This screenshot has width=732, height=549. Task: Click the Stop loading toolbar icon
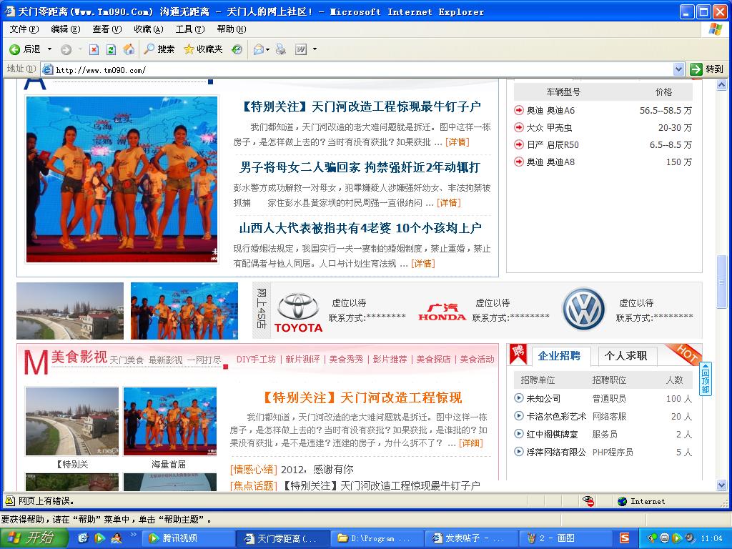pos(94,49)
